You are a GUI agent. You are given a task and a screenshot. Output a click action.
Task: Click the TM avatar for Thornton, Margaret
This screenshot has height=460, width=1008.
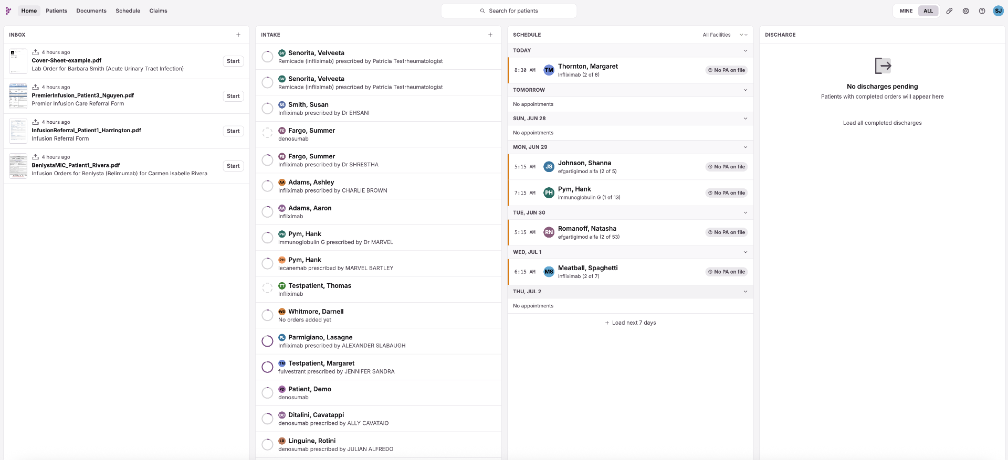[x=549, y=70]
